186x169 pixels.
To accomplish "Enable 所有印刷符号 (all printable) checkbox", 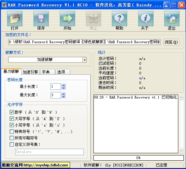I will tap(12, 138).
